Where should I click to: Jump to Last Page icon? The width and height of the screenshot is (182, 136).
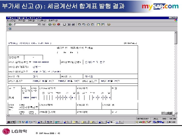(93, 24)
